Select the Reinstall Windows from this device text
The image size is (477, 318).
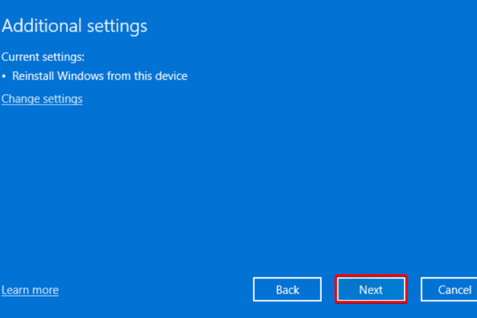point(99,76)
